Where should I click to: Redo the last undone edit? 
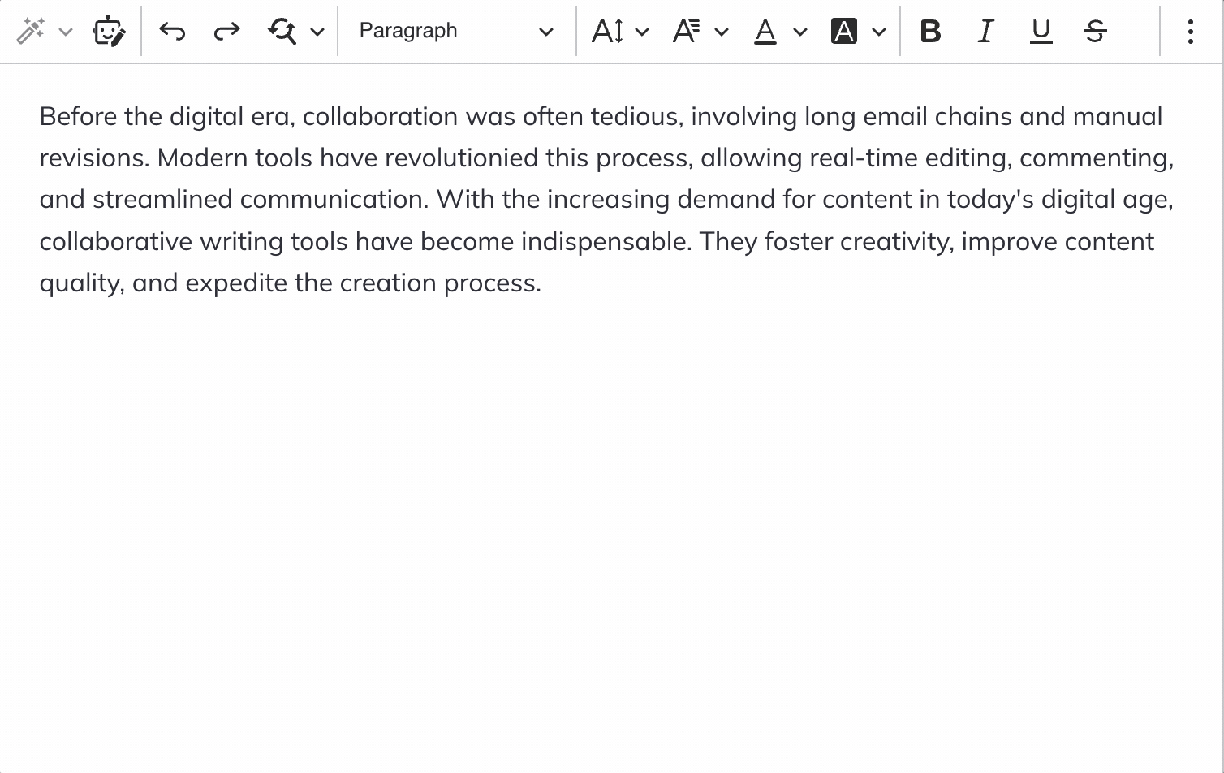click(x=226, y=31)
